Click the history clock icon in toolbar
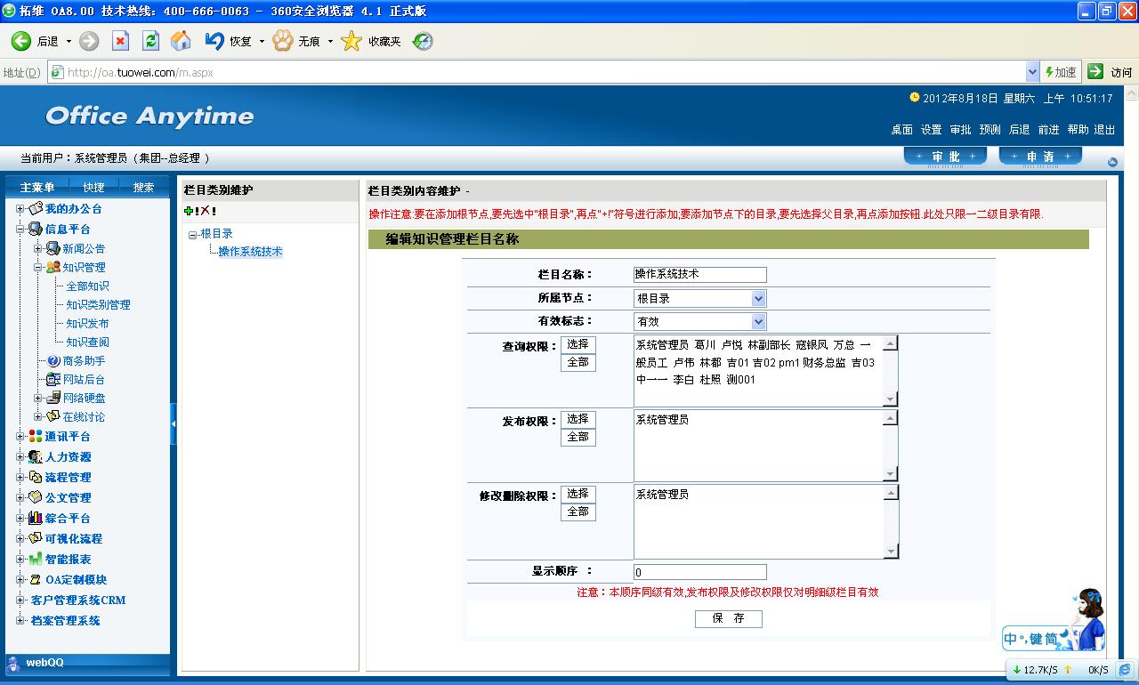 click(x=423, y=41)
